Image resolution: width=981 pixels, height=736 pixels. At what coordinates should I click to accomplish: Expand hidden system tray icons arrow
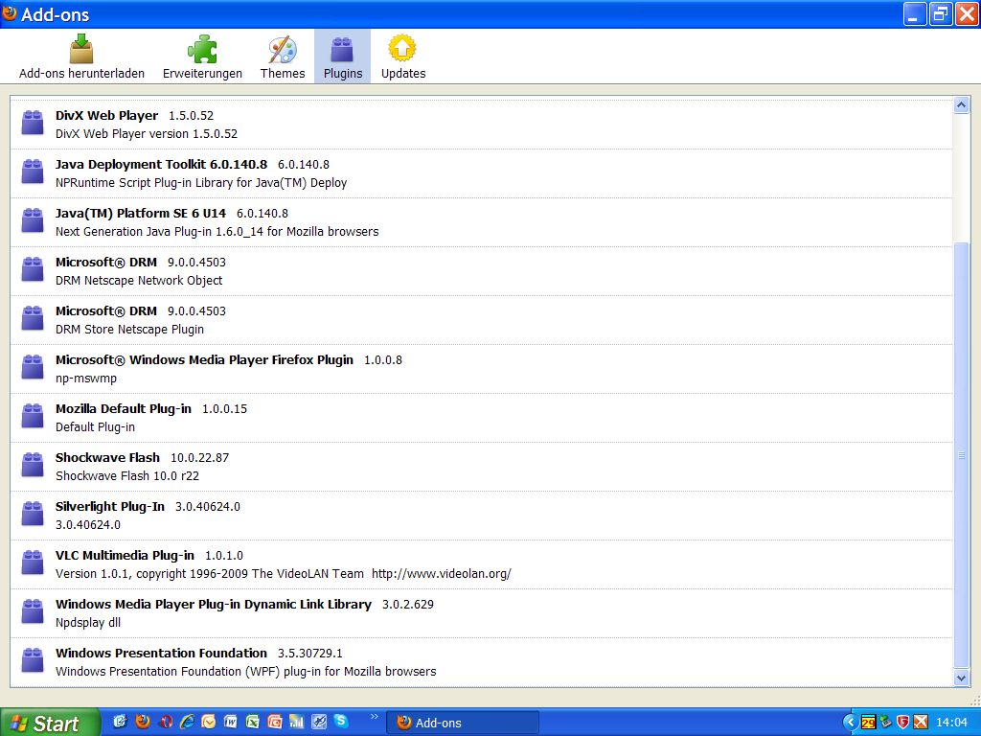tap(851, 723)
